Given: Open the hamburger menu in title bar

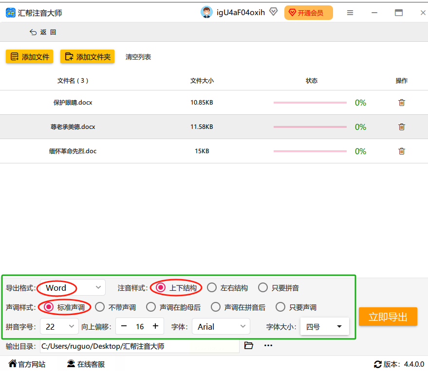Looking at the screenshot, I should 350,13.
